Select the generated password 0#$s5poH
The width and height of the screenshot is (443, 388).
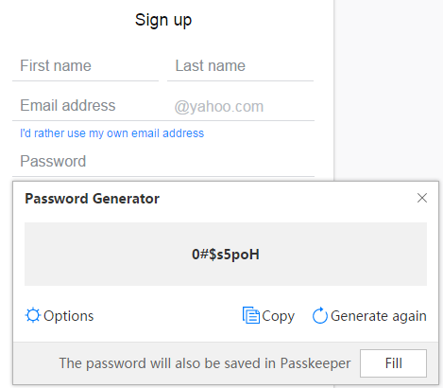[x=226, y=255]
